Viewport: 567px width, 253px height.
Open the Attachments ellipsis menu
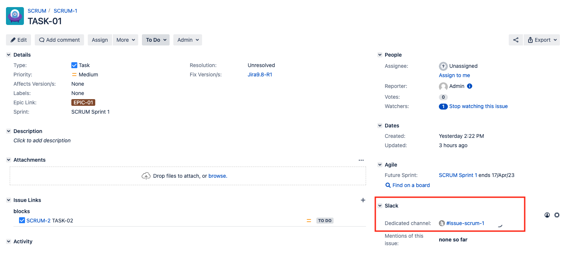tap(361, 160)
